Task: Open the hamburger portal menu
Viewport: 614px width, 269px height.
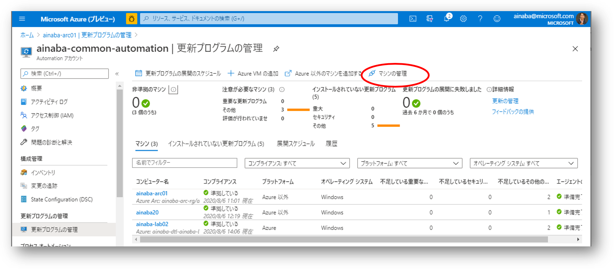Action: point(22,19)
